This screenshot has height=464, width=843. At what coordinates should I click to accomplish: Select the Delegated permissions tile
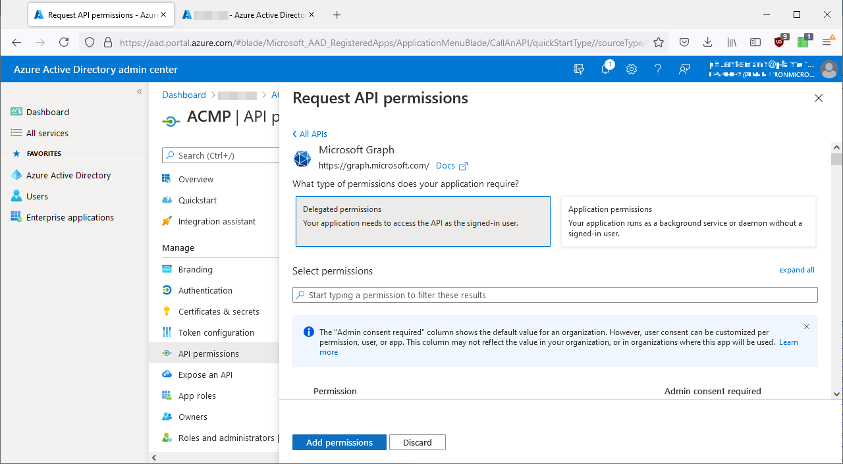[422, 221]
